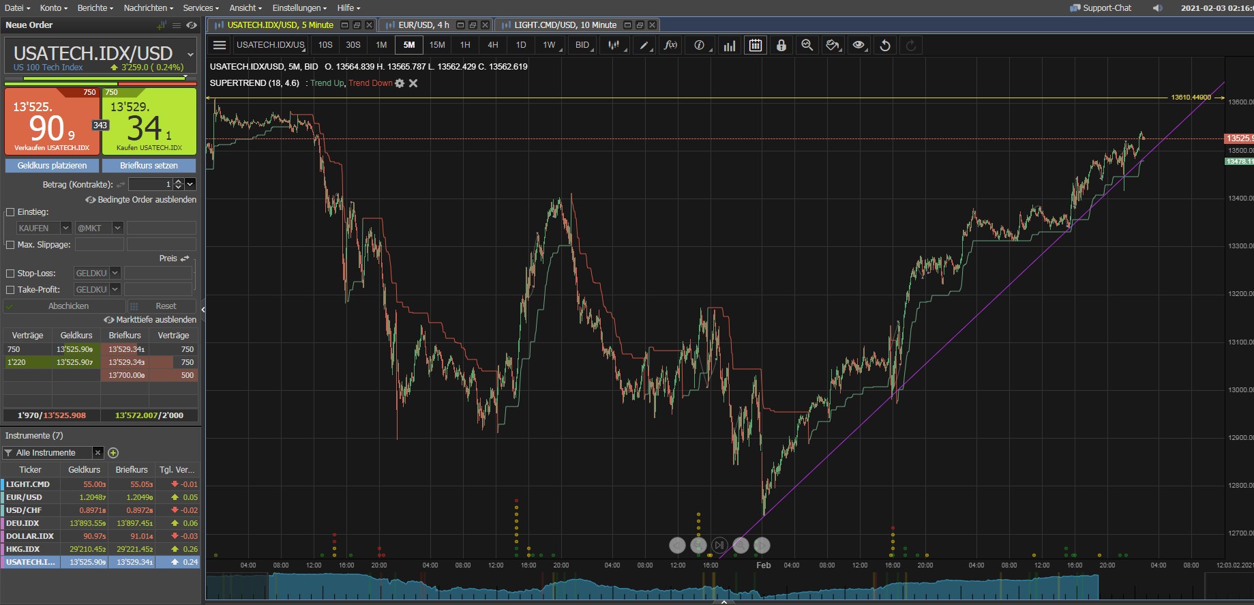Viewport: 1254px width, 605px height.
Task: Open the f(x) indicators tool
Action: tap(670, 45)
